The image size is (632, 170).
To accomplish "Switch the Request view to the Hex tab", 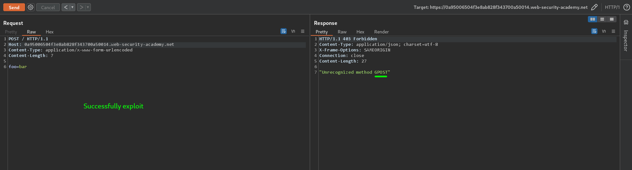I will pos(49,32).
